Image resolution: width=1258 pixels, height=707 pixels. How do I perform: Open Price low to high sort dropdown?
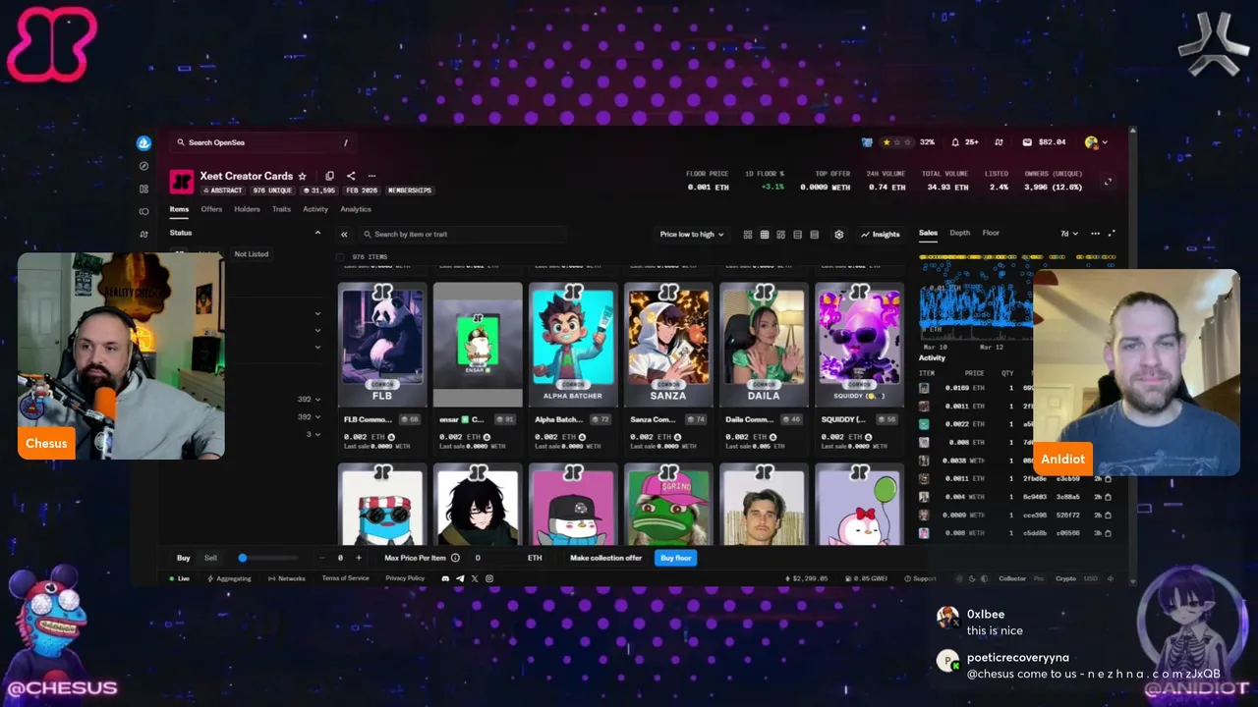click(692, 235)
